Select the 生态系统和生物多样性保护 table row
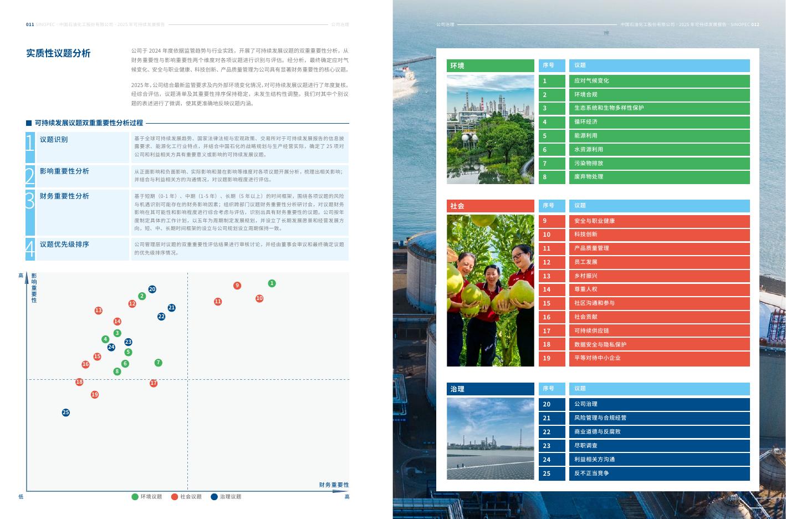 click(x=644, y=108)
